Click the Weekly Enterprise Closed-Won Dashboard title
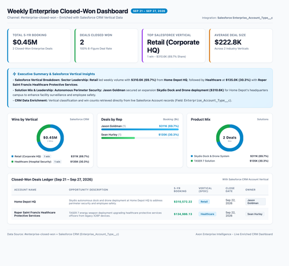The width and height of the screenshot is (289, 266). [x=68, y=11]
